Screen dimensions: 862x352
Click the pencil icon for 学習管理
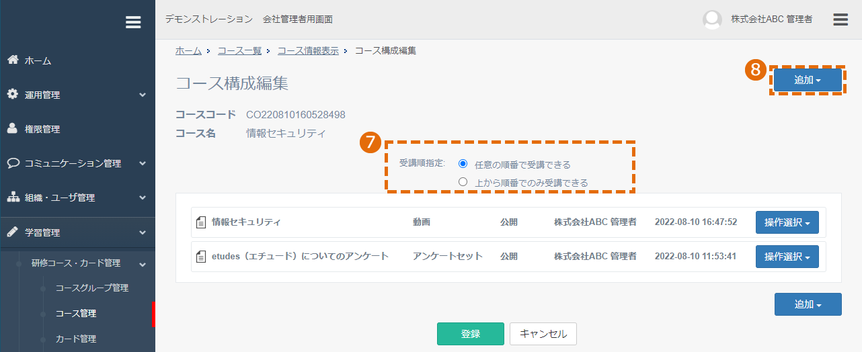[x=13, y=232]
